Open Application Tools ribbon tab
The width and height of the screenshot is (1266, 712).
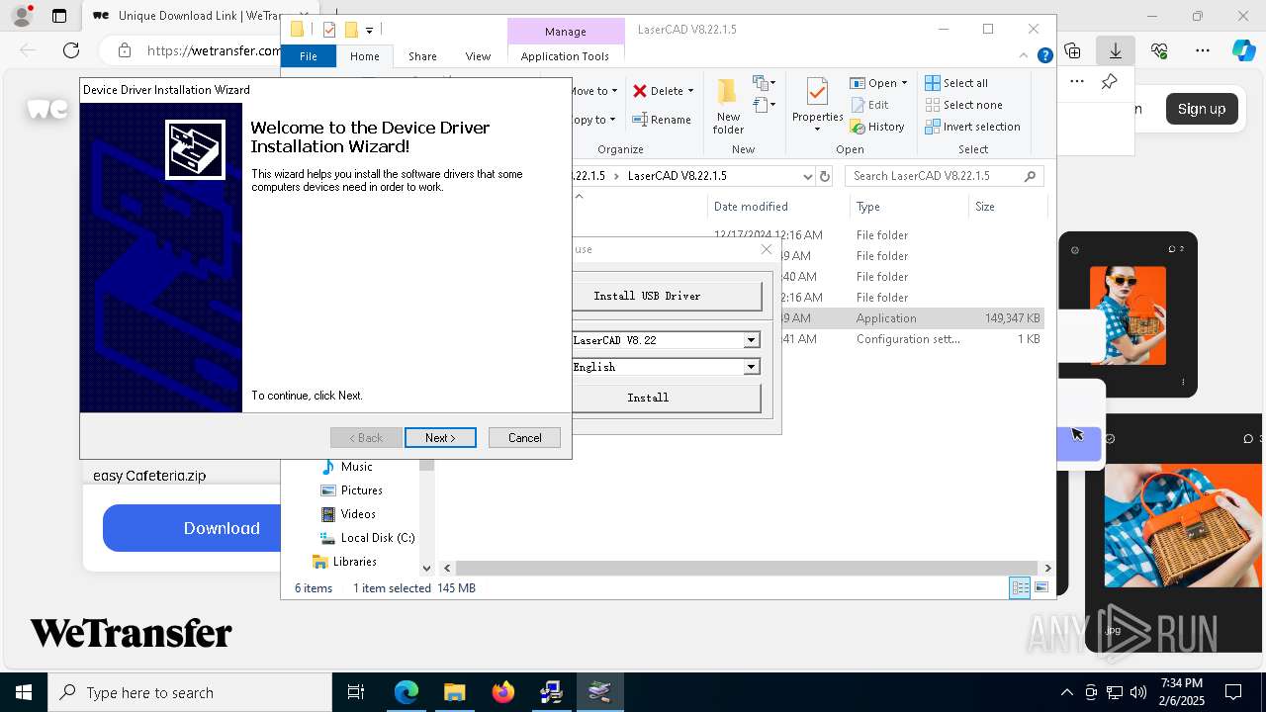[x=565, y=56]
